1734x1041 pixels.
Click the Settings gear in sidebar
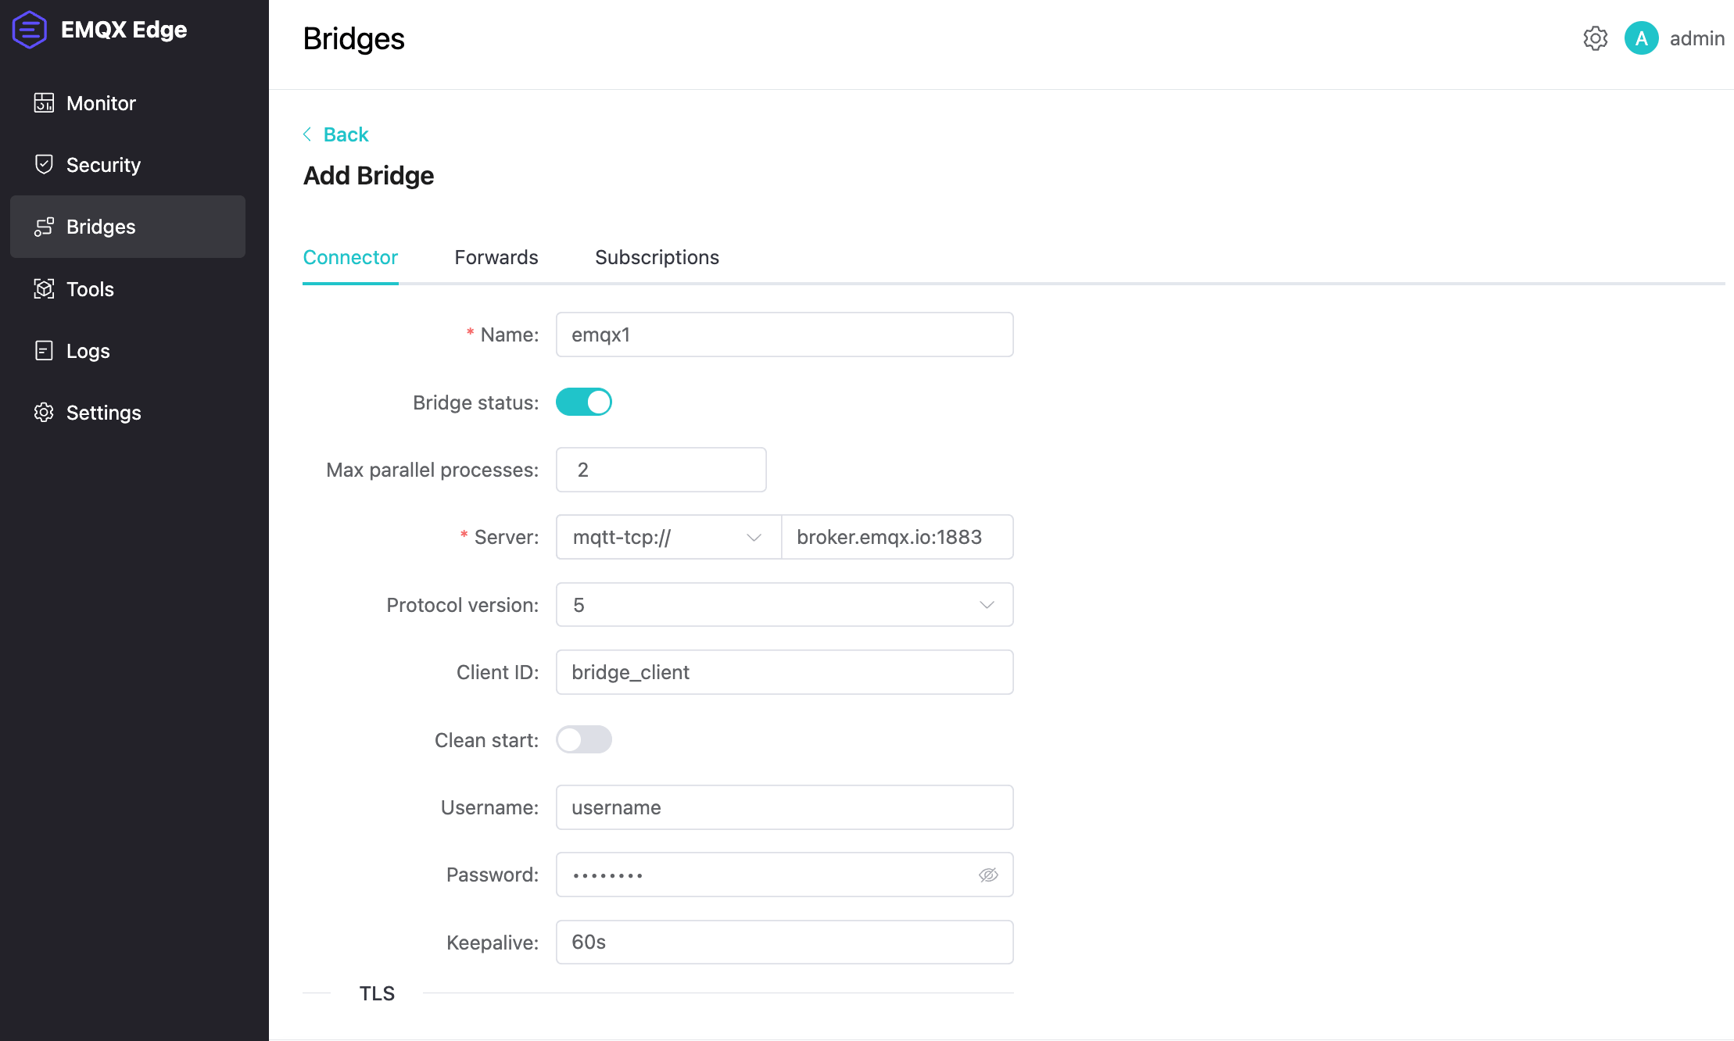(44, 413)
